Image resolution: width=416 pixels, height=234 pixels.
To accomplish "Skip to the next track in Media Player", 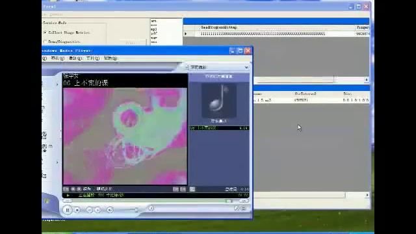I will (x=97, y=210).
